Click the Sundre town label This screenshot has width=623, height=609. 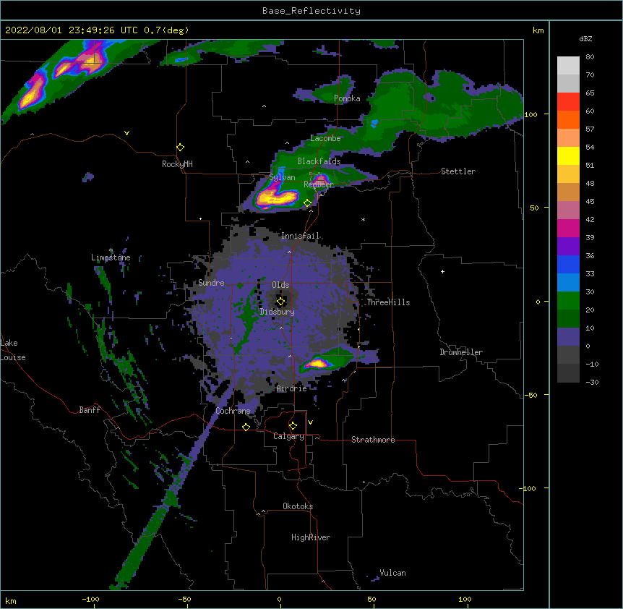211,283
